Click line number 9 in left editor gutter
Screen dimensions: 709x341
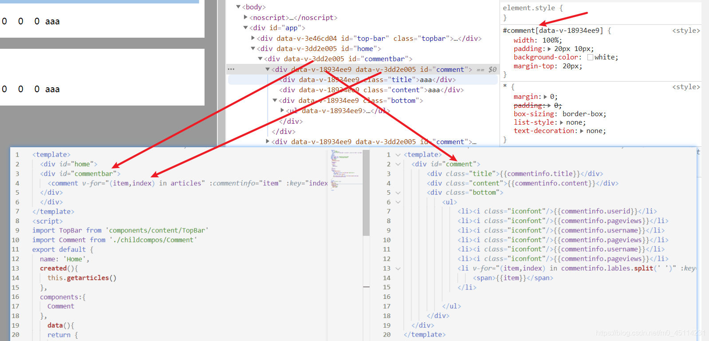[x=17, y=231]
